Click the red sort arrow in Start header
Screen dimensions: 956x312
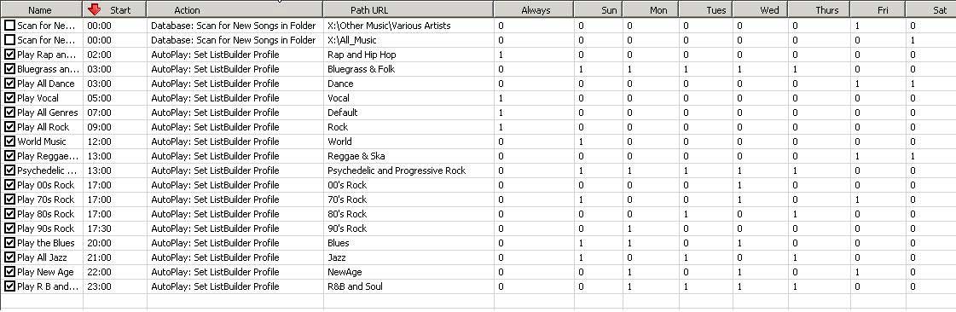(x=95, y=9)
